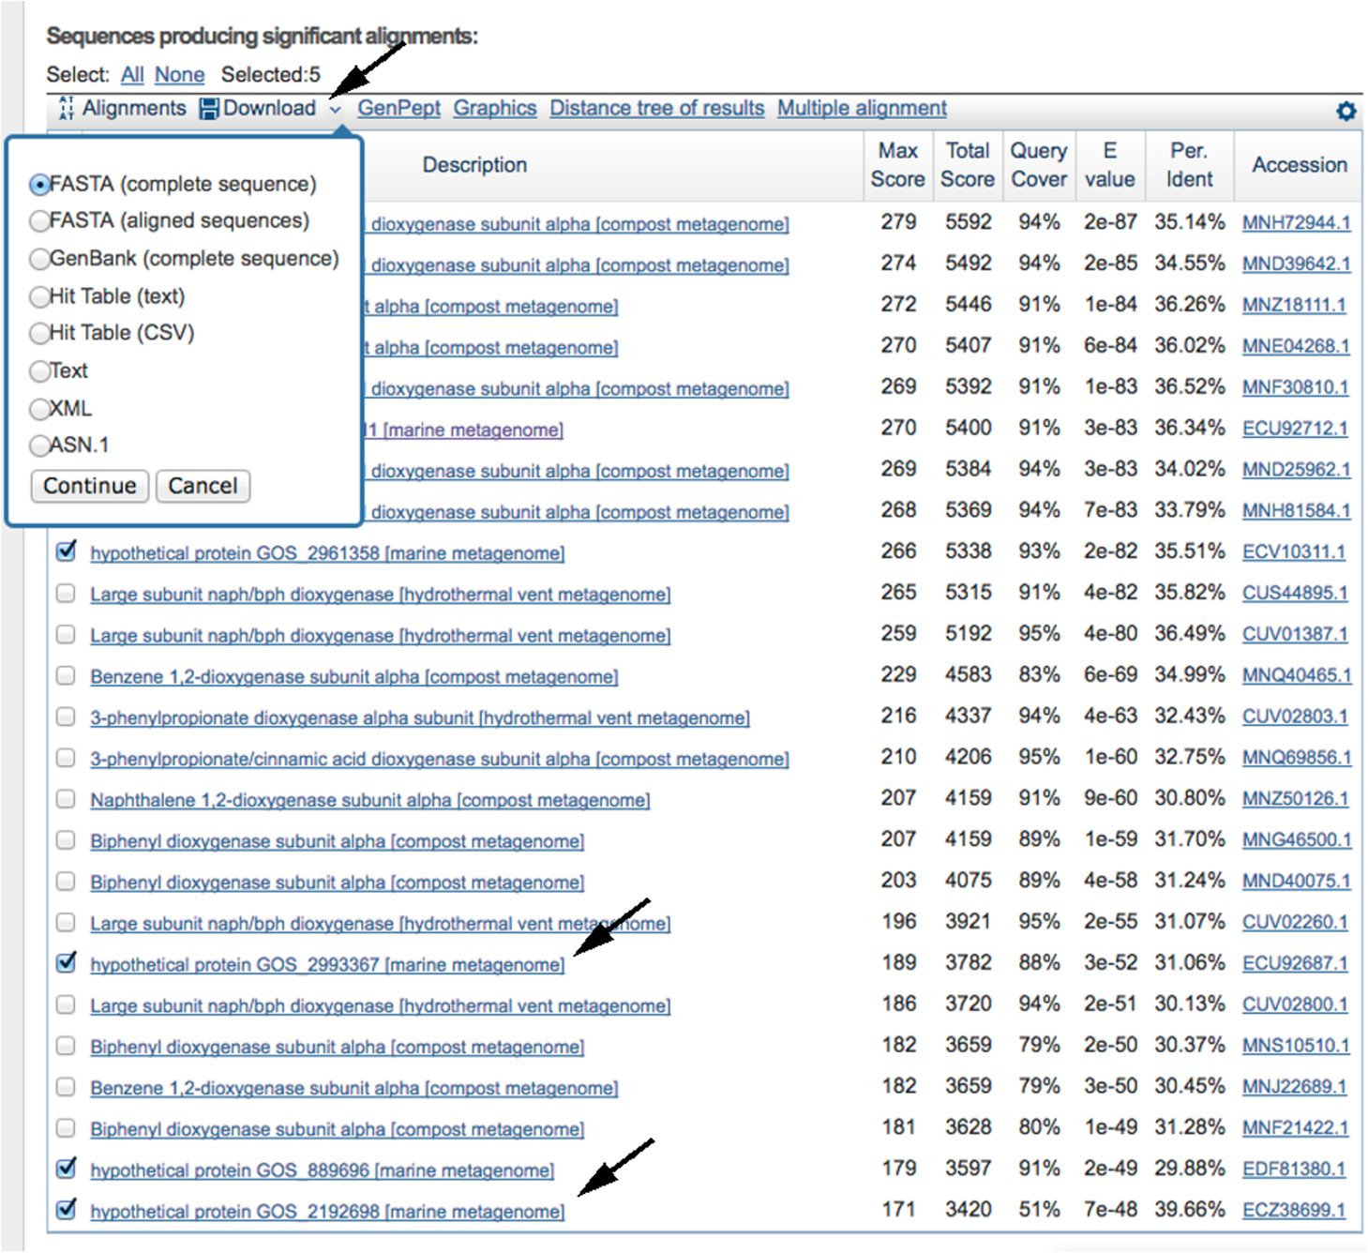Expand the Download dropdown chevron
The height and width of the screenshot is (1253, 1368).
tap(336, 110)
